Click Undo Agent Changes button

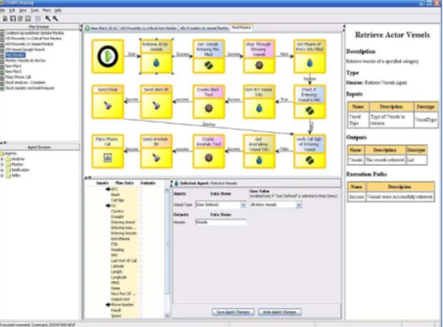click(x=279, y=312)
